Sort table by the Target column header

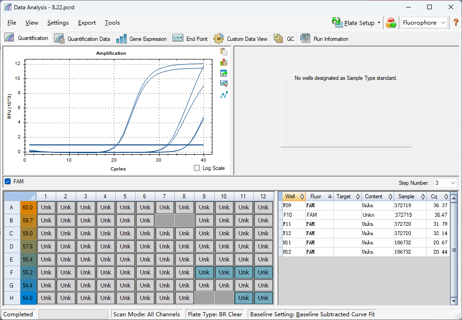tap(347, 196)
